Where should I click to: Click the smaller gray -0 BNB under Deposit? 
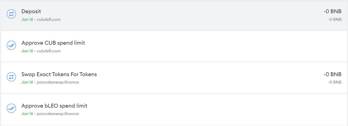pos(334,20)
